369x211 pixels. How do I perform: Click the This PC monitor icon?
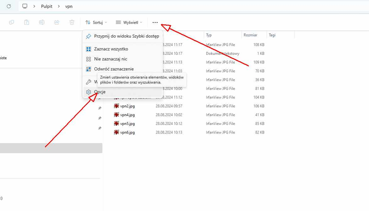click(25, 6)
